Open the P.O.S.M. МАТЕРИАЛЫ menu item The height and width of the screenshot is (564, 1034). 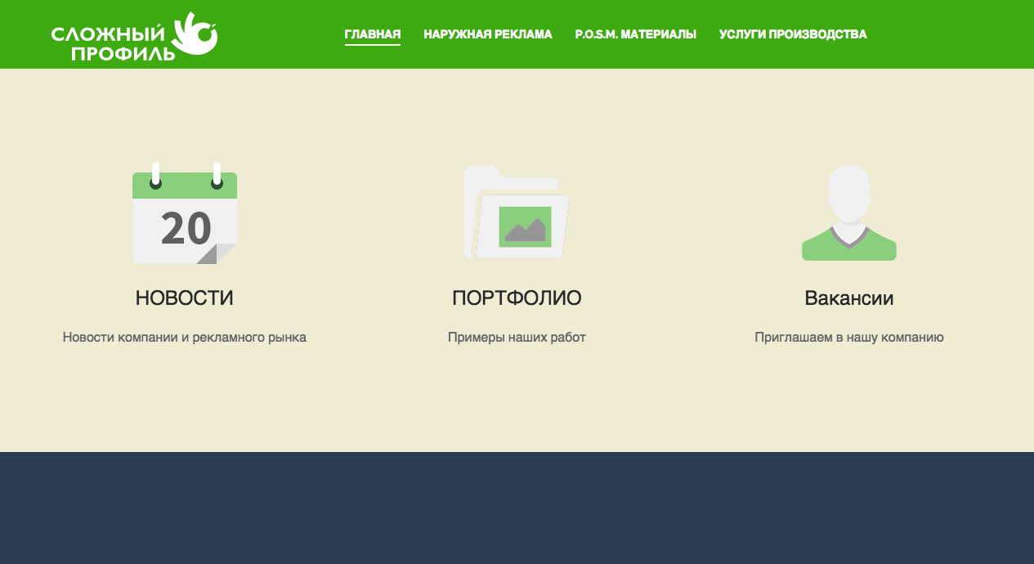[x=636, y=34]
